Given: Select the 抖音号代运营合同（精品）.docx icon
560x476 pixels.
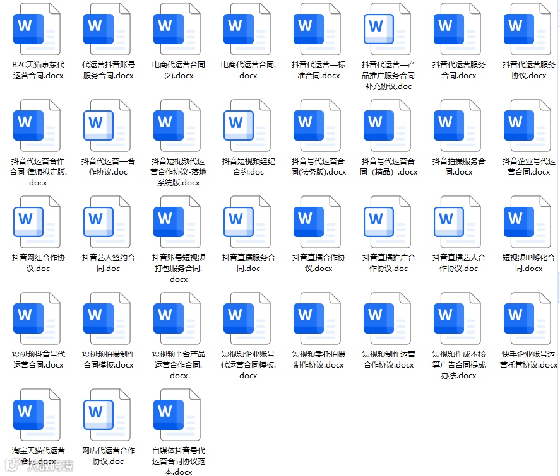Looking at the screenshot, I should [x=387, y=126].
